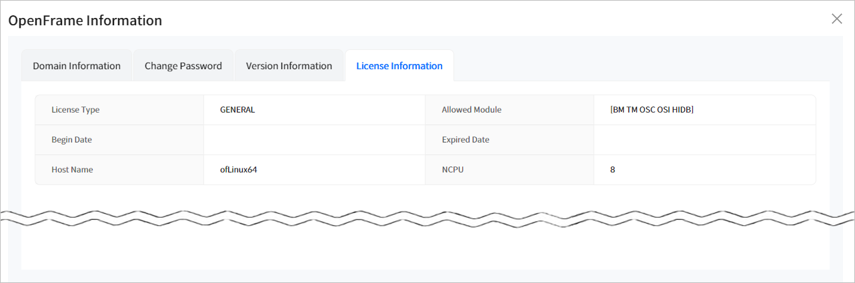Switch to the Domain Information tab
This screenshot has width=855, height=283.
[77, 66]
